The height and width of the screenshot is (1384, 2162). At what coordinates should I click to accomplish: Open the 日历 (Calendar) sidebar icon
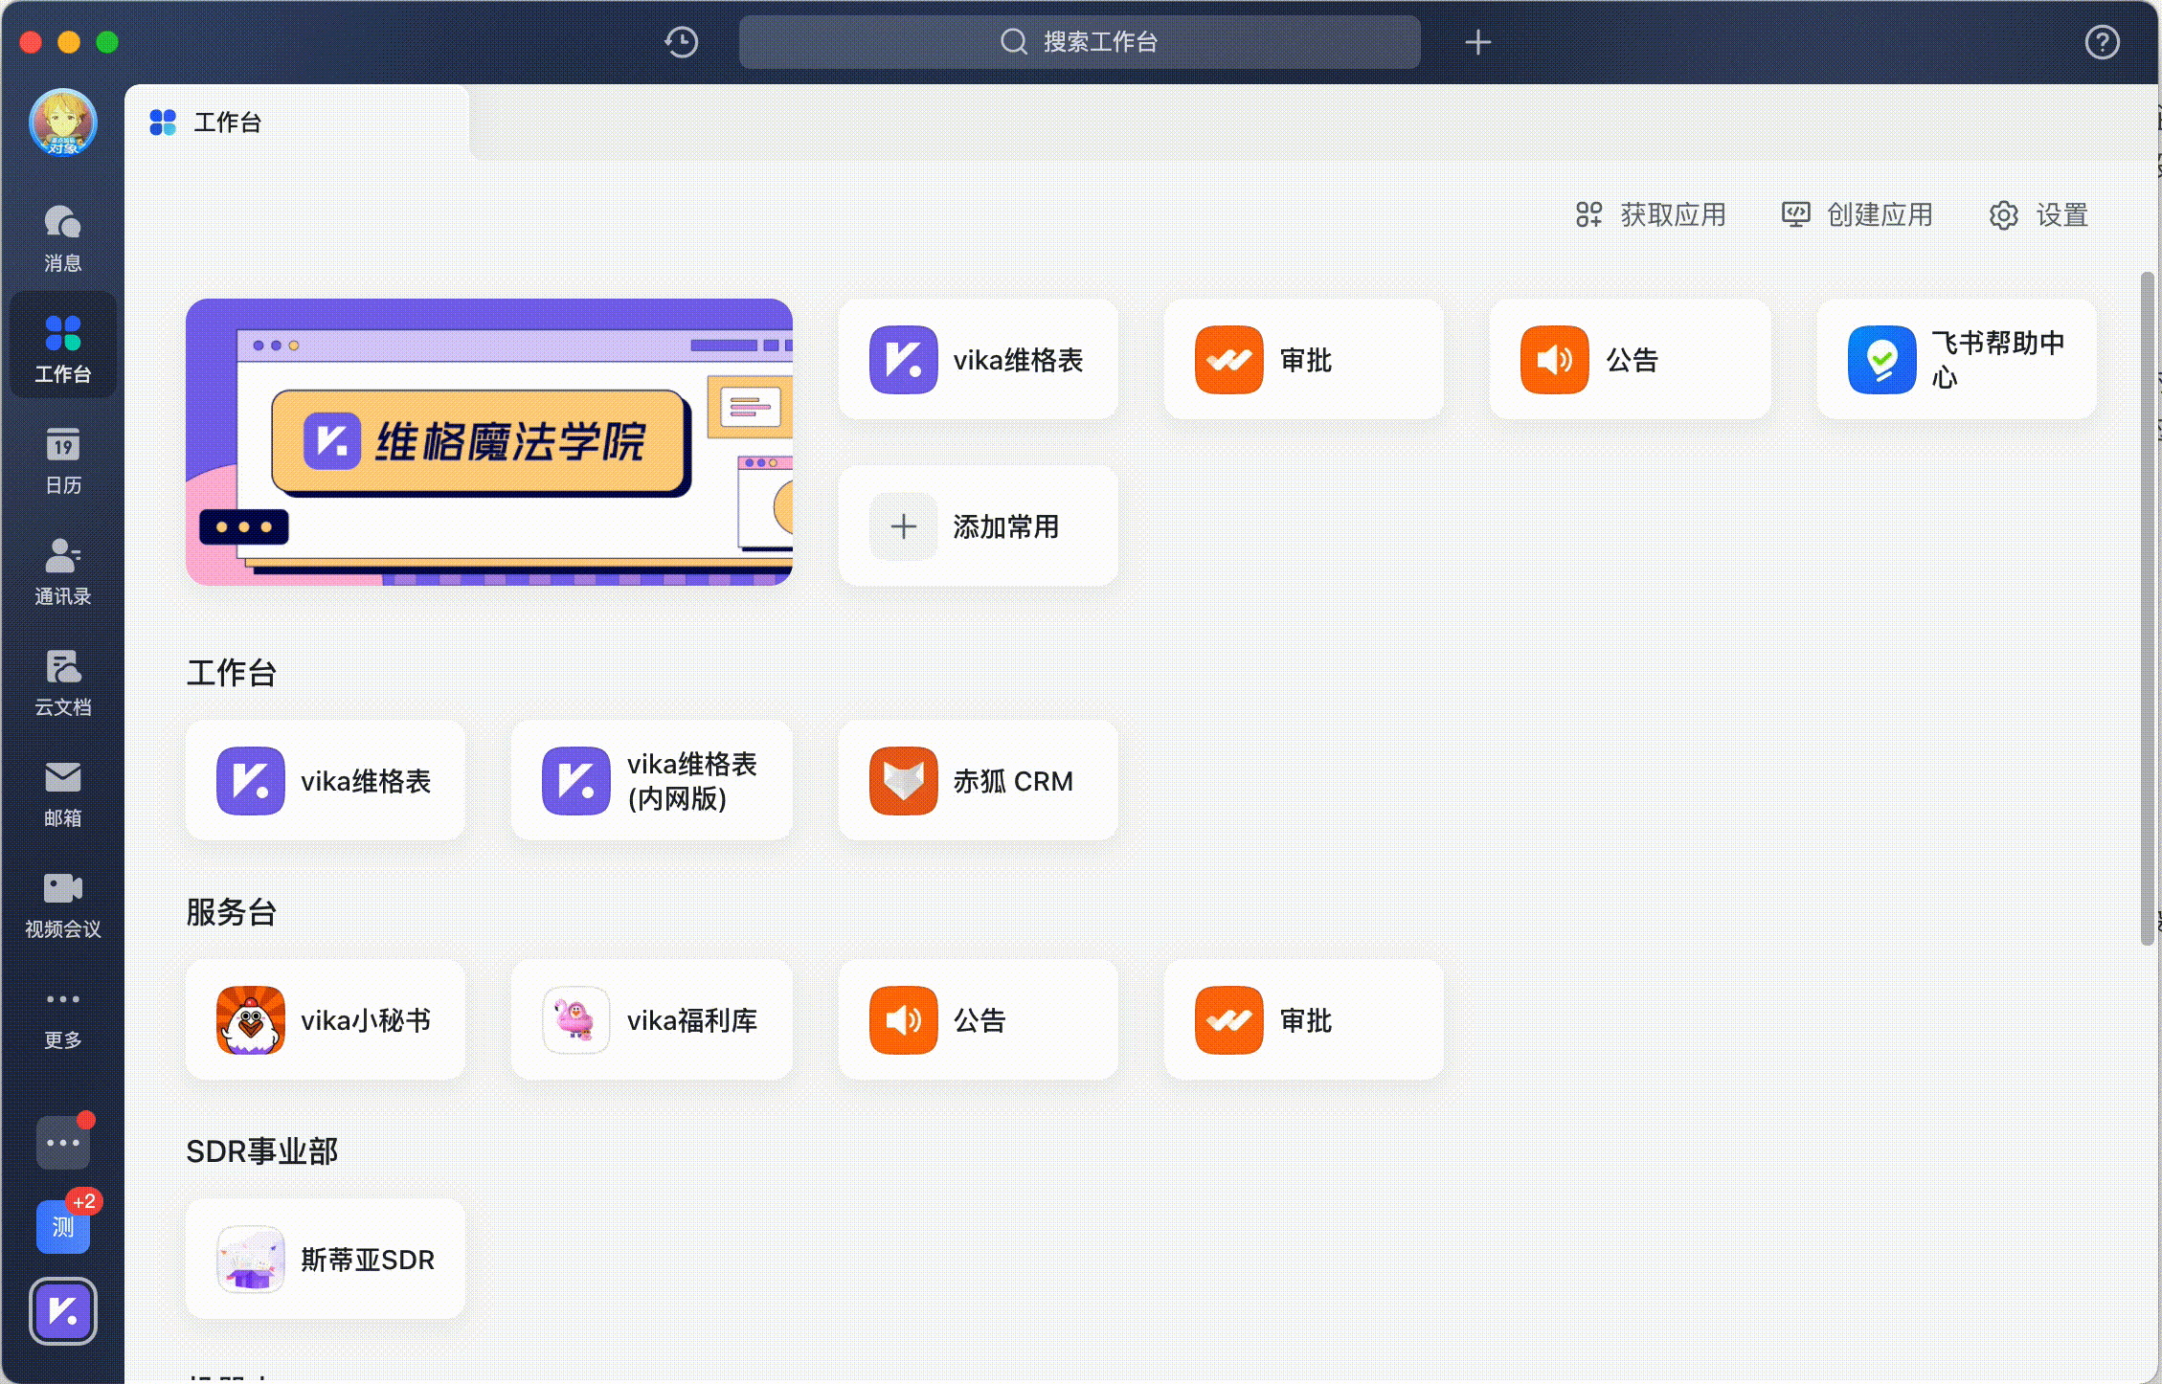pos(62,458)
